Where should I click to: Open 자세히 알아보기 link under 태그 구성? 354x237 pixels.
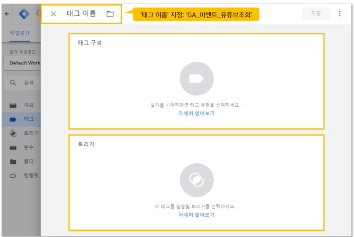coord(196,113)
